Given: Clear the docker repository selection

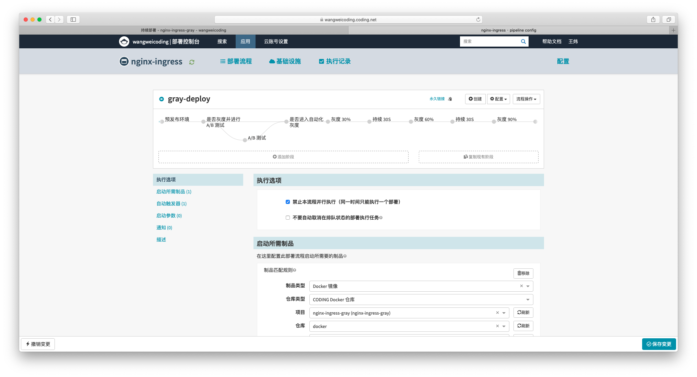Looking at the screenshot, I should 497,326.
